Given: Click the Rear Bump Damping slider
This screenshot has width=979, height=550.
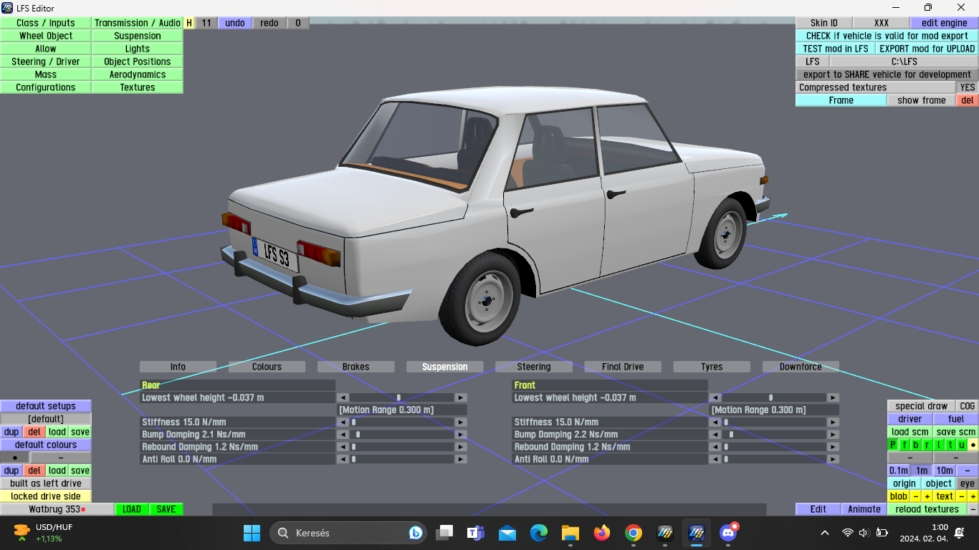Looking at the screenshot, I should 402,435.
